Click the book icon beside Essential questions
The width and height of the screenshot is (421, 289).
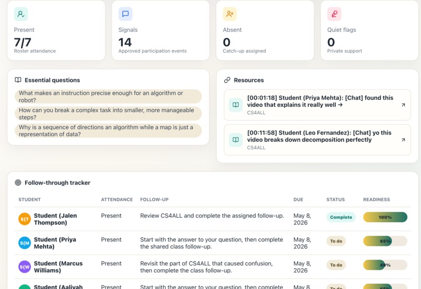click(x=18, y=80)
